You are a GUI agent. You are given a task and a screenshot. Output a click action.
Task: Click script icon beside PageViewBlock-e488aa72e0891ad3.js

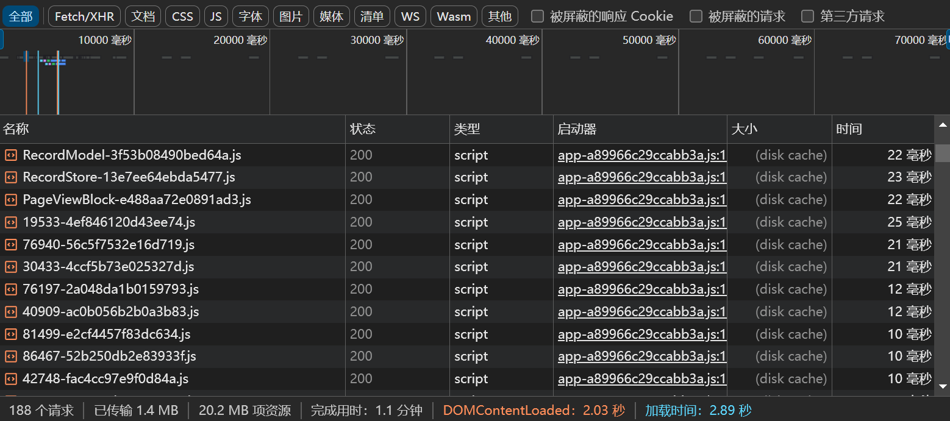[x=10, y=200]
